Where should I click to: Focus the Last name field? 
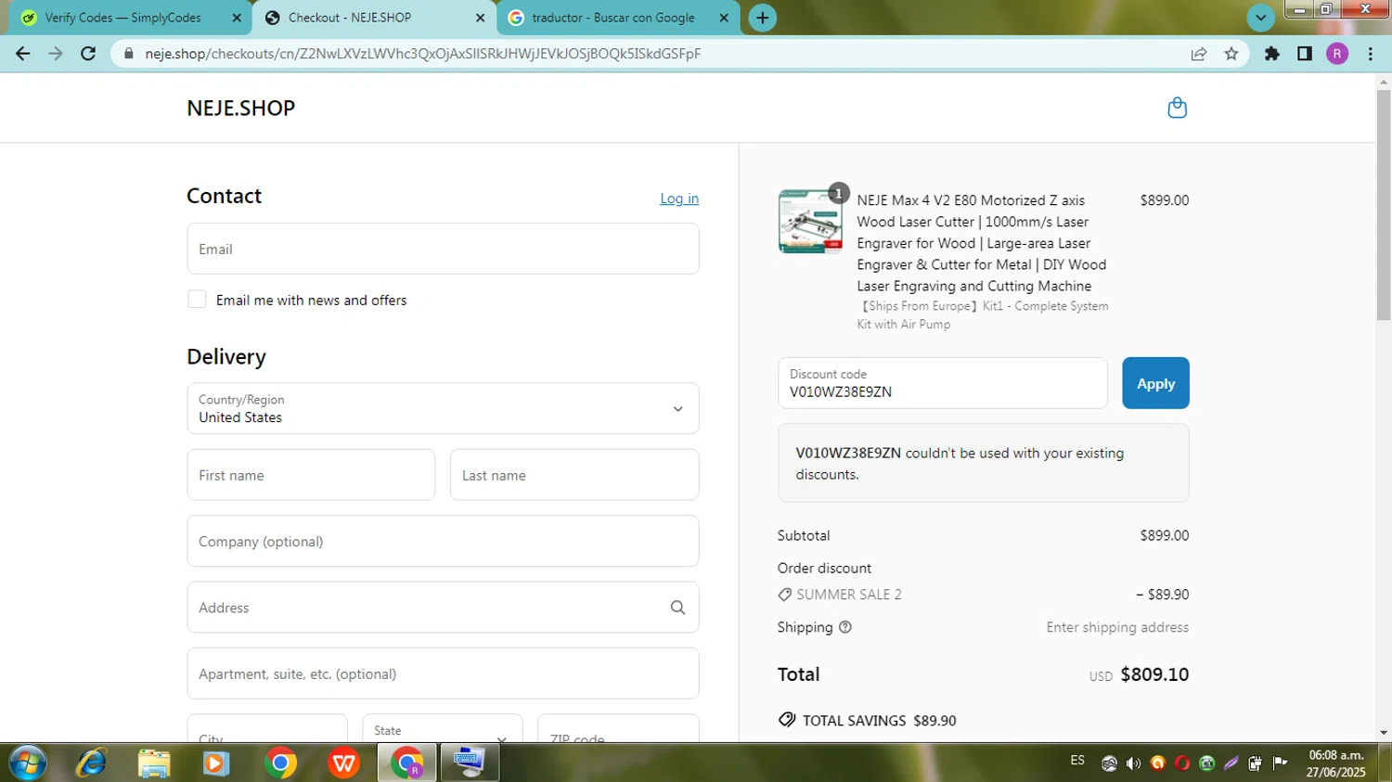pyautogui.click(x=574, y=475)
